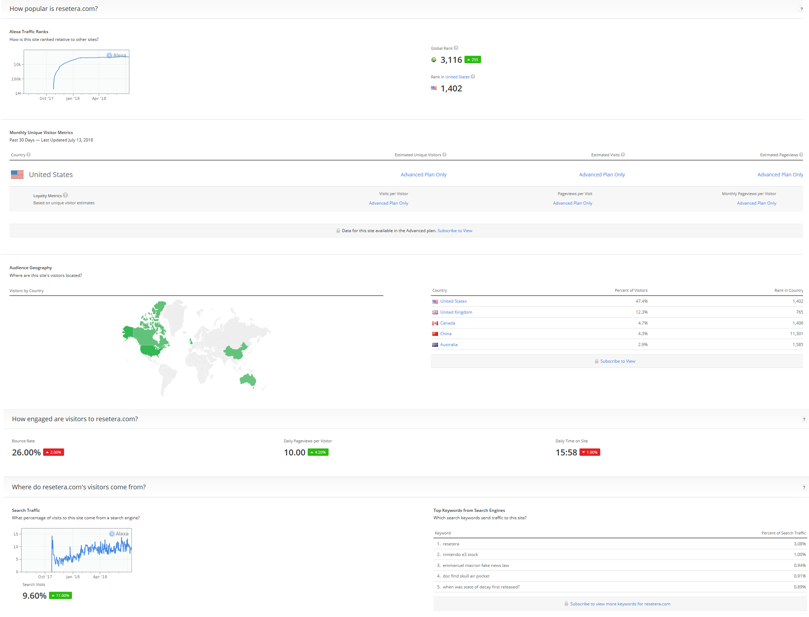This screenshot has height=617, width=809.
Task: Click 'Subscribe to view more keywords for resetera.com'
Action: 620,604
